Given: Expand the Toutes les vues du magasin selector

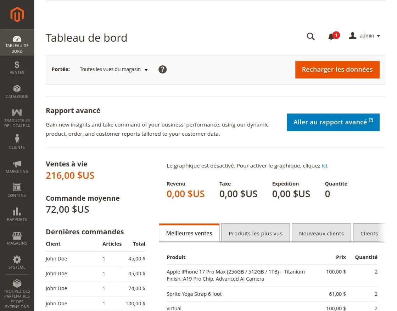Looking at the screenshot, I should click(x=113, y=70).
